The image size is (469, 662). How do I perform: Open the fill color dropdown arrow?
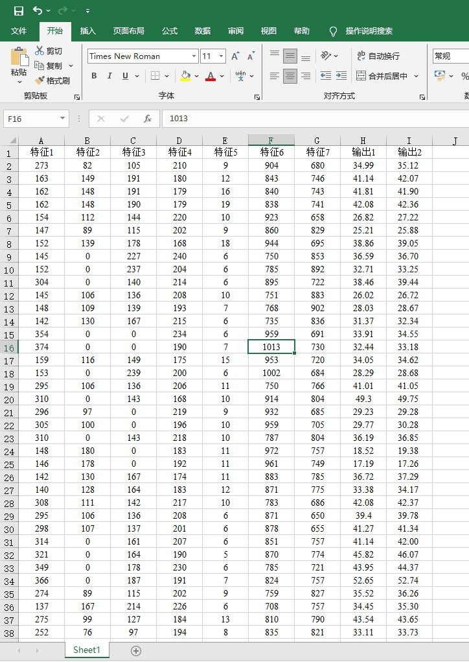(x=196, y=77)
